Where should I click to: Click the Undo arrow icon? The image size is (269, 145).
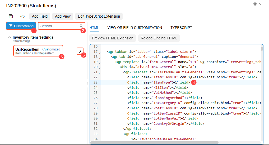tap(22, 16)
